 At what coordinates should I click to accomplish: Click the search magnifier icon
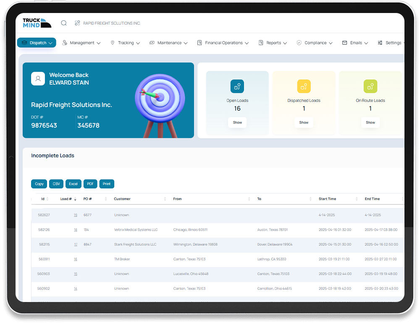coord(64,23)
